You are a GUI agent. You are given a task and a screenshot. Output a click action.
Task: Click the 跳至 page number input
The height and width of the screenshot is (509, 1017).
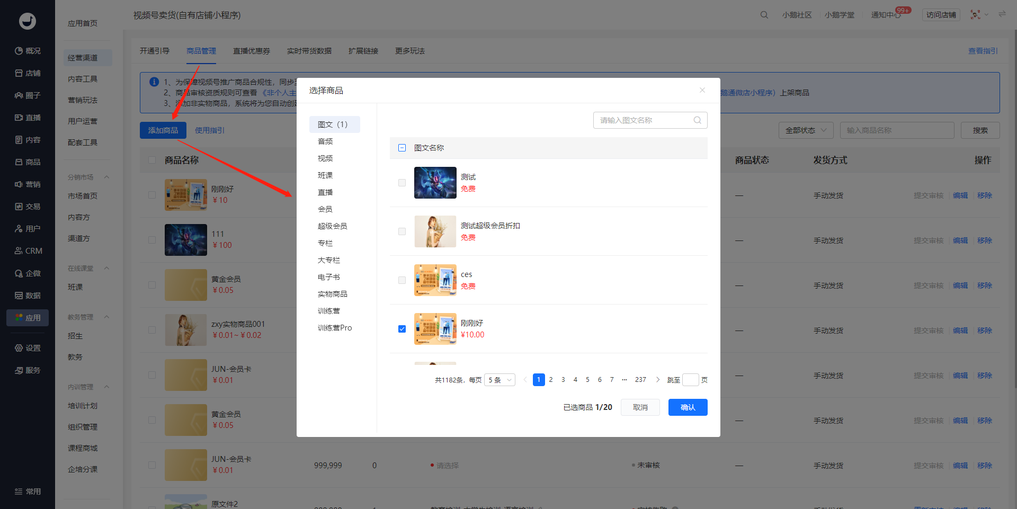click(690, 380)
